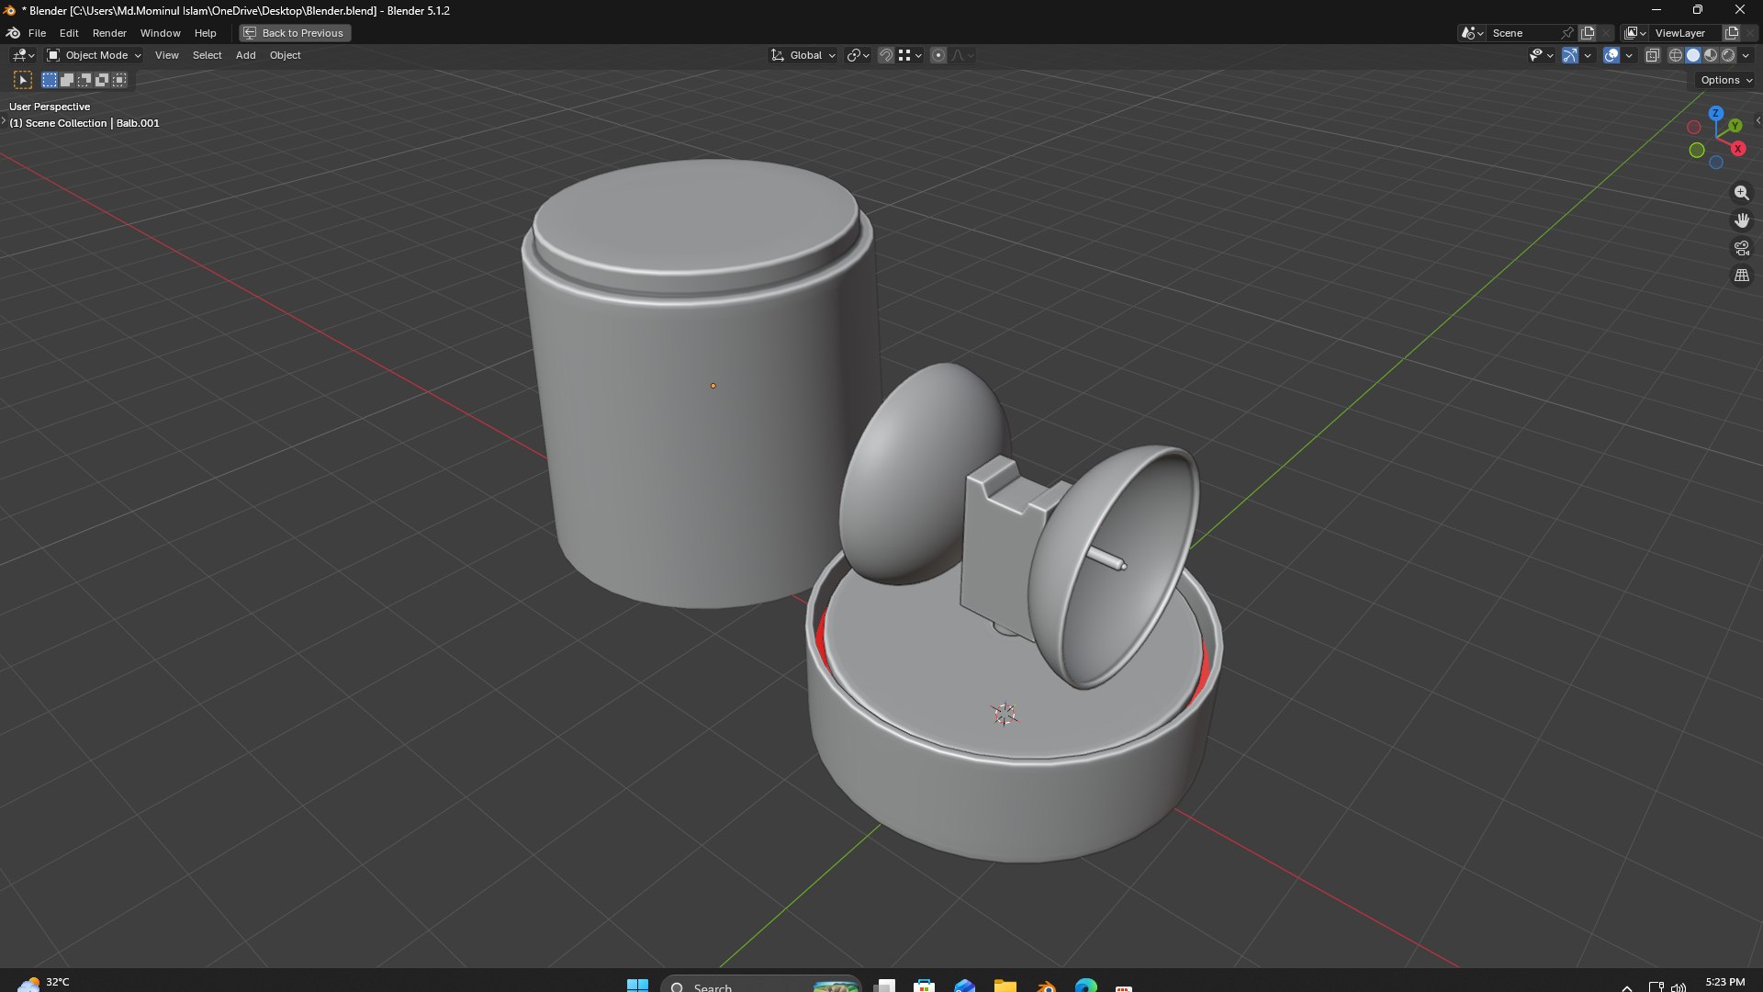This screenshot has width=1763, height=992.
Task: Choose Subtract Existing Selection mode
Action: click(x=84, y=80)
